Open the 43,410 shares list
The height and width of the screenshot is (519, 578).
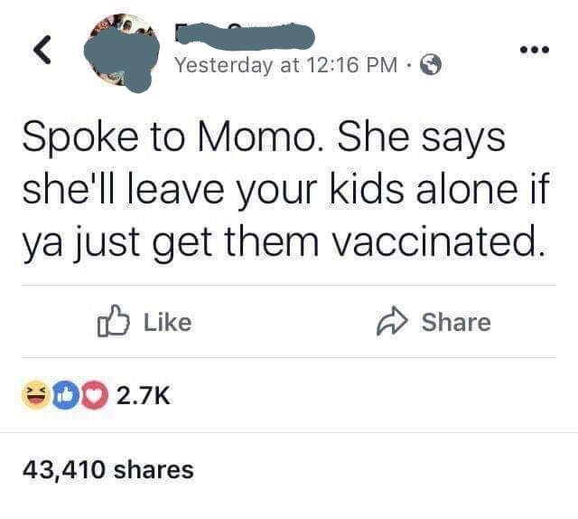tap(107, 469)
